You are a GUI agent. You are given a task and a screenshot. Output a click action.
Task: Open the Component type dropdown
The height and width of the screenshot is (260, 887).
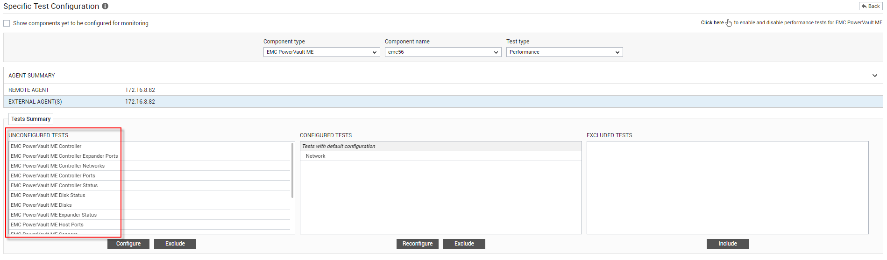tap(321, 52)
